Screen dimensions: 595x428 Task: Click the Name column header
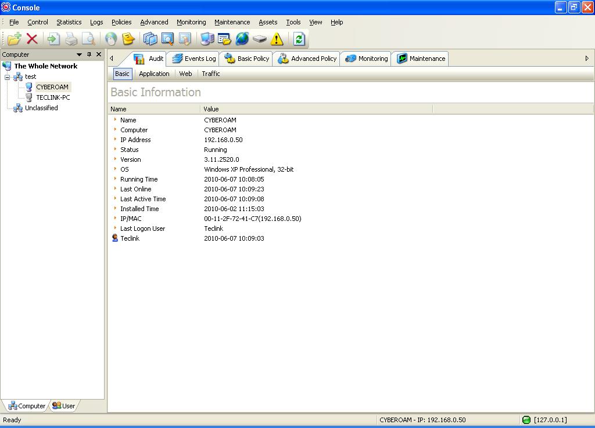[x=154, y=109]
